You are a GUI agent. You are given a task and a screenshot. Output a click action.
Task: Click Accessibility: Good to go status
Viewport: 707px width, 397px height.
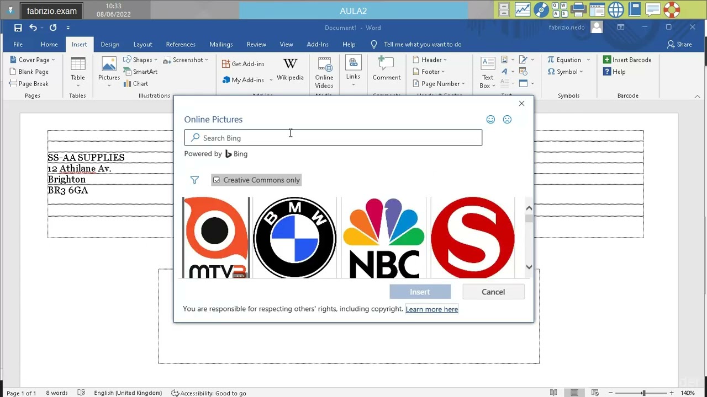click(209, 393)
